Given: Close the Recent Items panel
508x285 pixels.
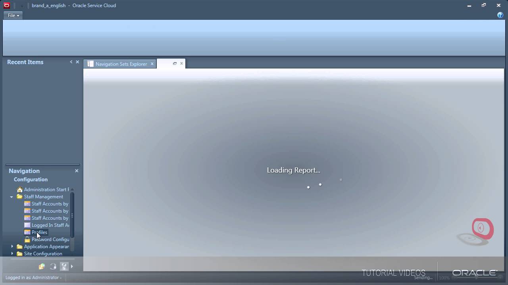Looking at the screenshot, I should click(x=77, y=62).
